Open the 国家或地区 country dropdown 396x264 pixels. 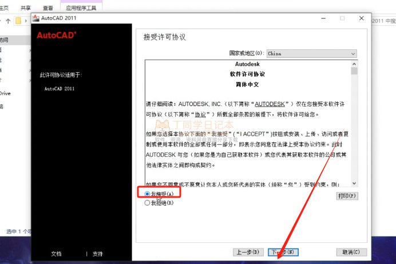click(311, 53)
